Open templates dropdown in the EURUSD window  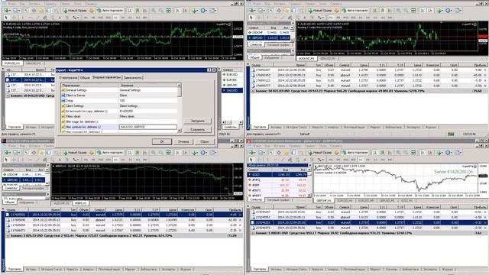coord(213,10)
